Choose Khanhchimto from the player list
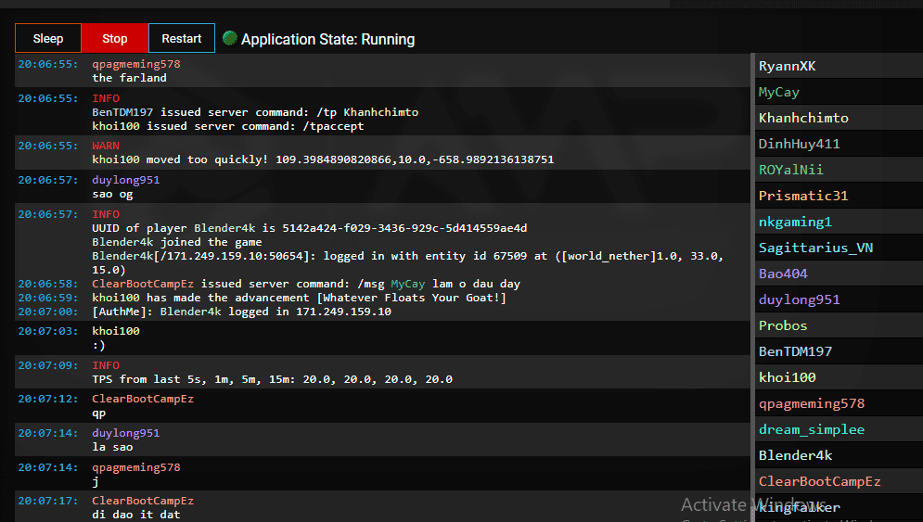Screen dimensions: 923x522 point(803,118)
